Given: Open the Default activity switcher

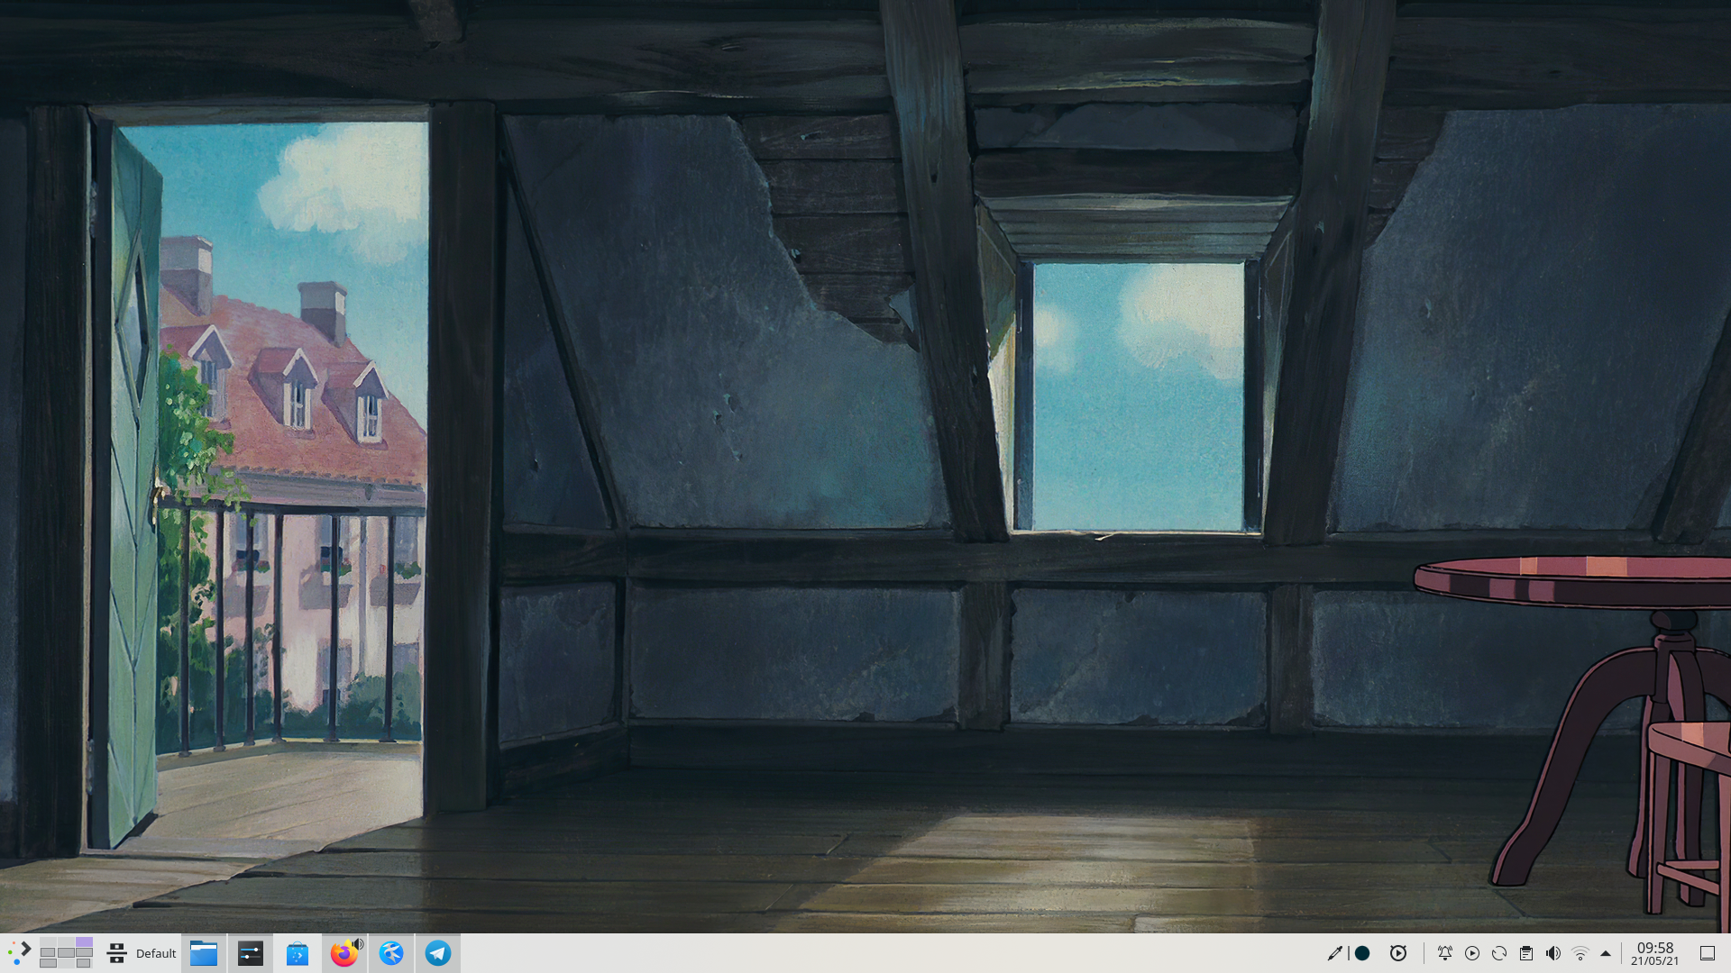Looking at the screenshot, I should (142, 953).
